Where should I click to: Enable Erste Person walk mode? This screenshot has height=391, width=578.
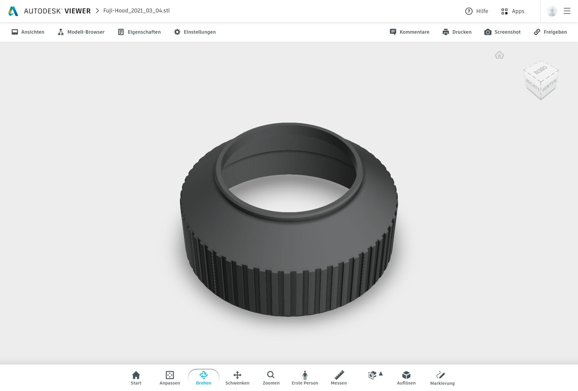[305, 378]
